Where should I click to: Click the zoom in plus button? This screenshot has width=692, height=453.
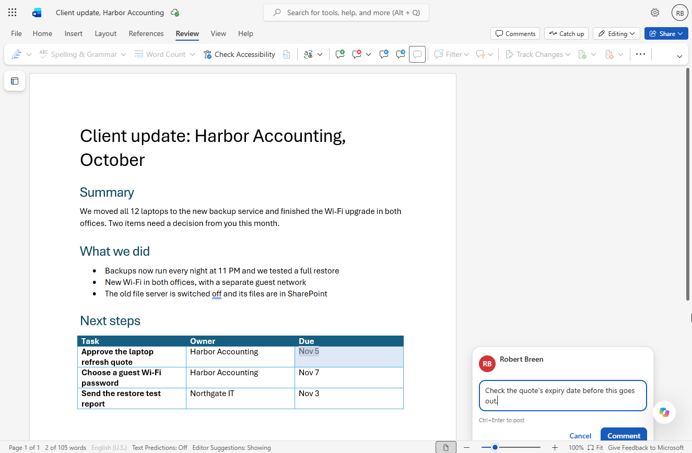(555, 447)
